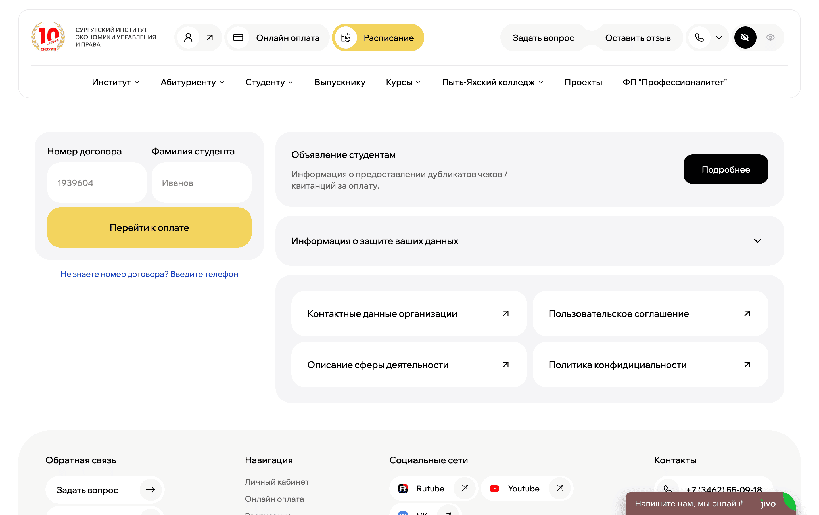This screenshot has height=515, width=819.
Task: Click the Подробнее button
Action: 726,169
